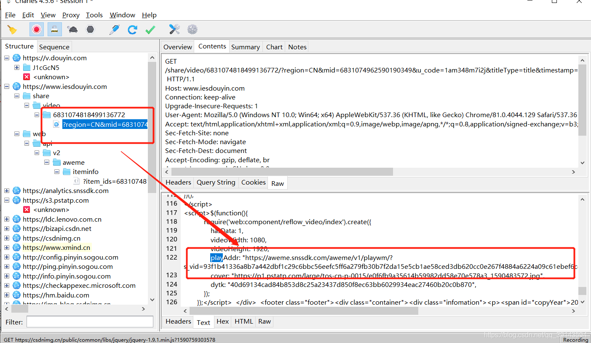Click the red error icon under s3.pstatp.com
Screen dimensions: 591x343
click(x=27, y=210)
